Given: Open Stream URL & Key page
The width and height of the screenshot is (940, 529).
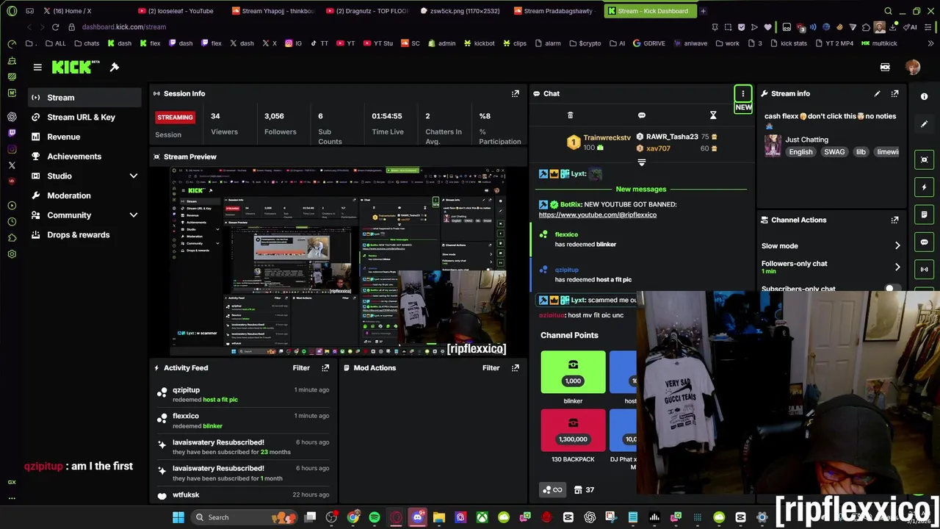Looking at the screenshot, I should pos(84,117).
